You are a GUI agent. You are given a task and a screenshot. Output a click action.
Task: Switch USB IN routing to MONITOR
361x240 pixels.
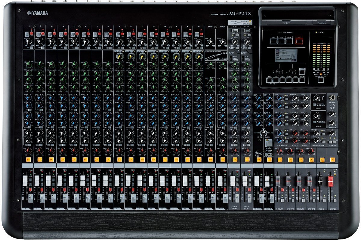(314, 105)
